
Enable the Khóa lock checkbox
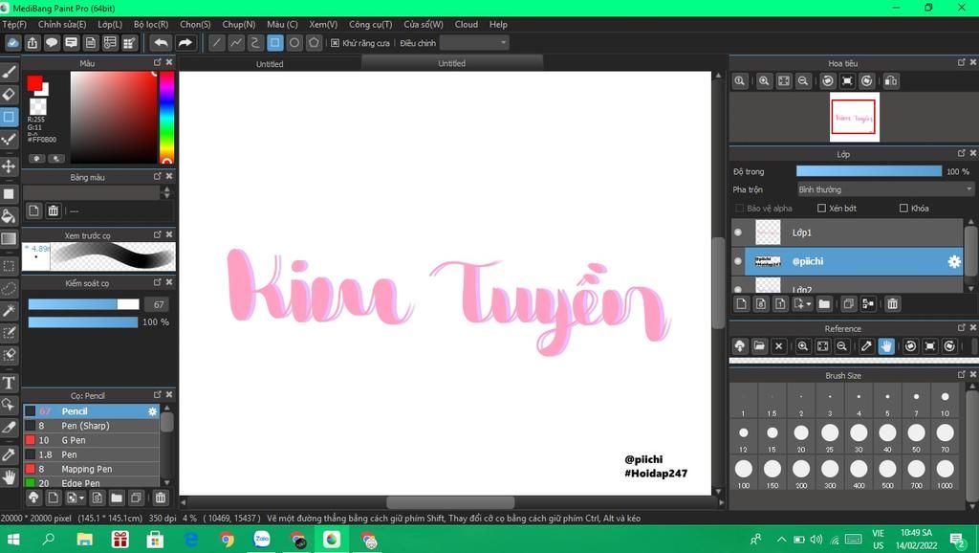tap(903, 208)
